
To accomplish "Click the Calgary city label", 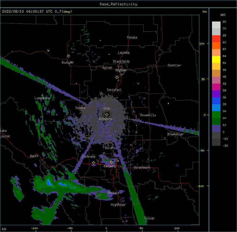I will click(x=110, y=166).
